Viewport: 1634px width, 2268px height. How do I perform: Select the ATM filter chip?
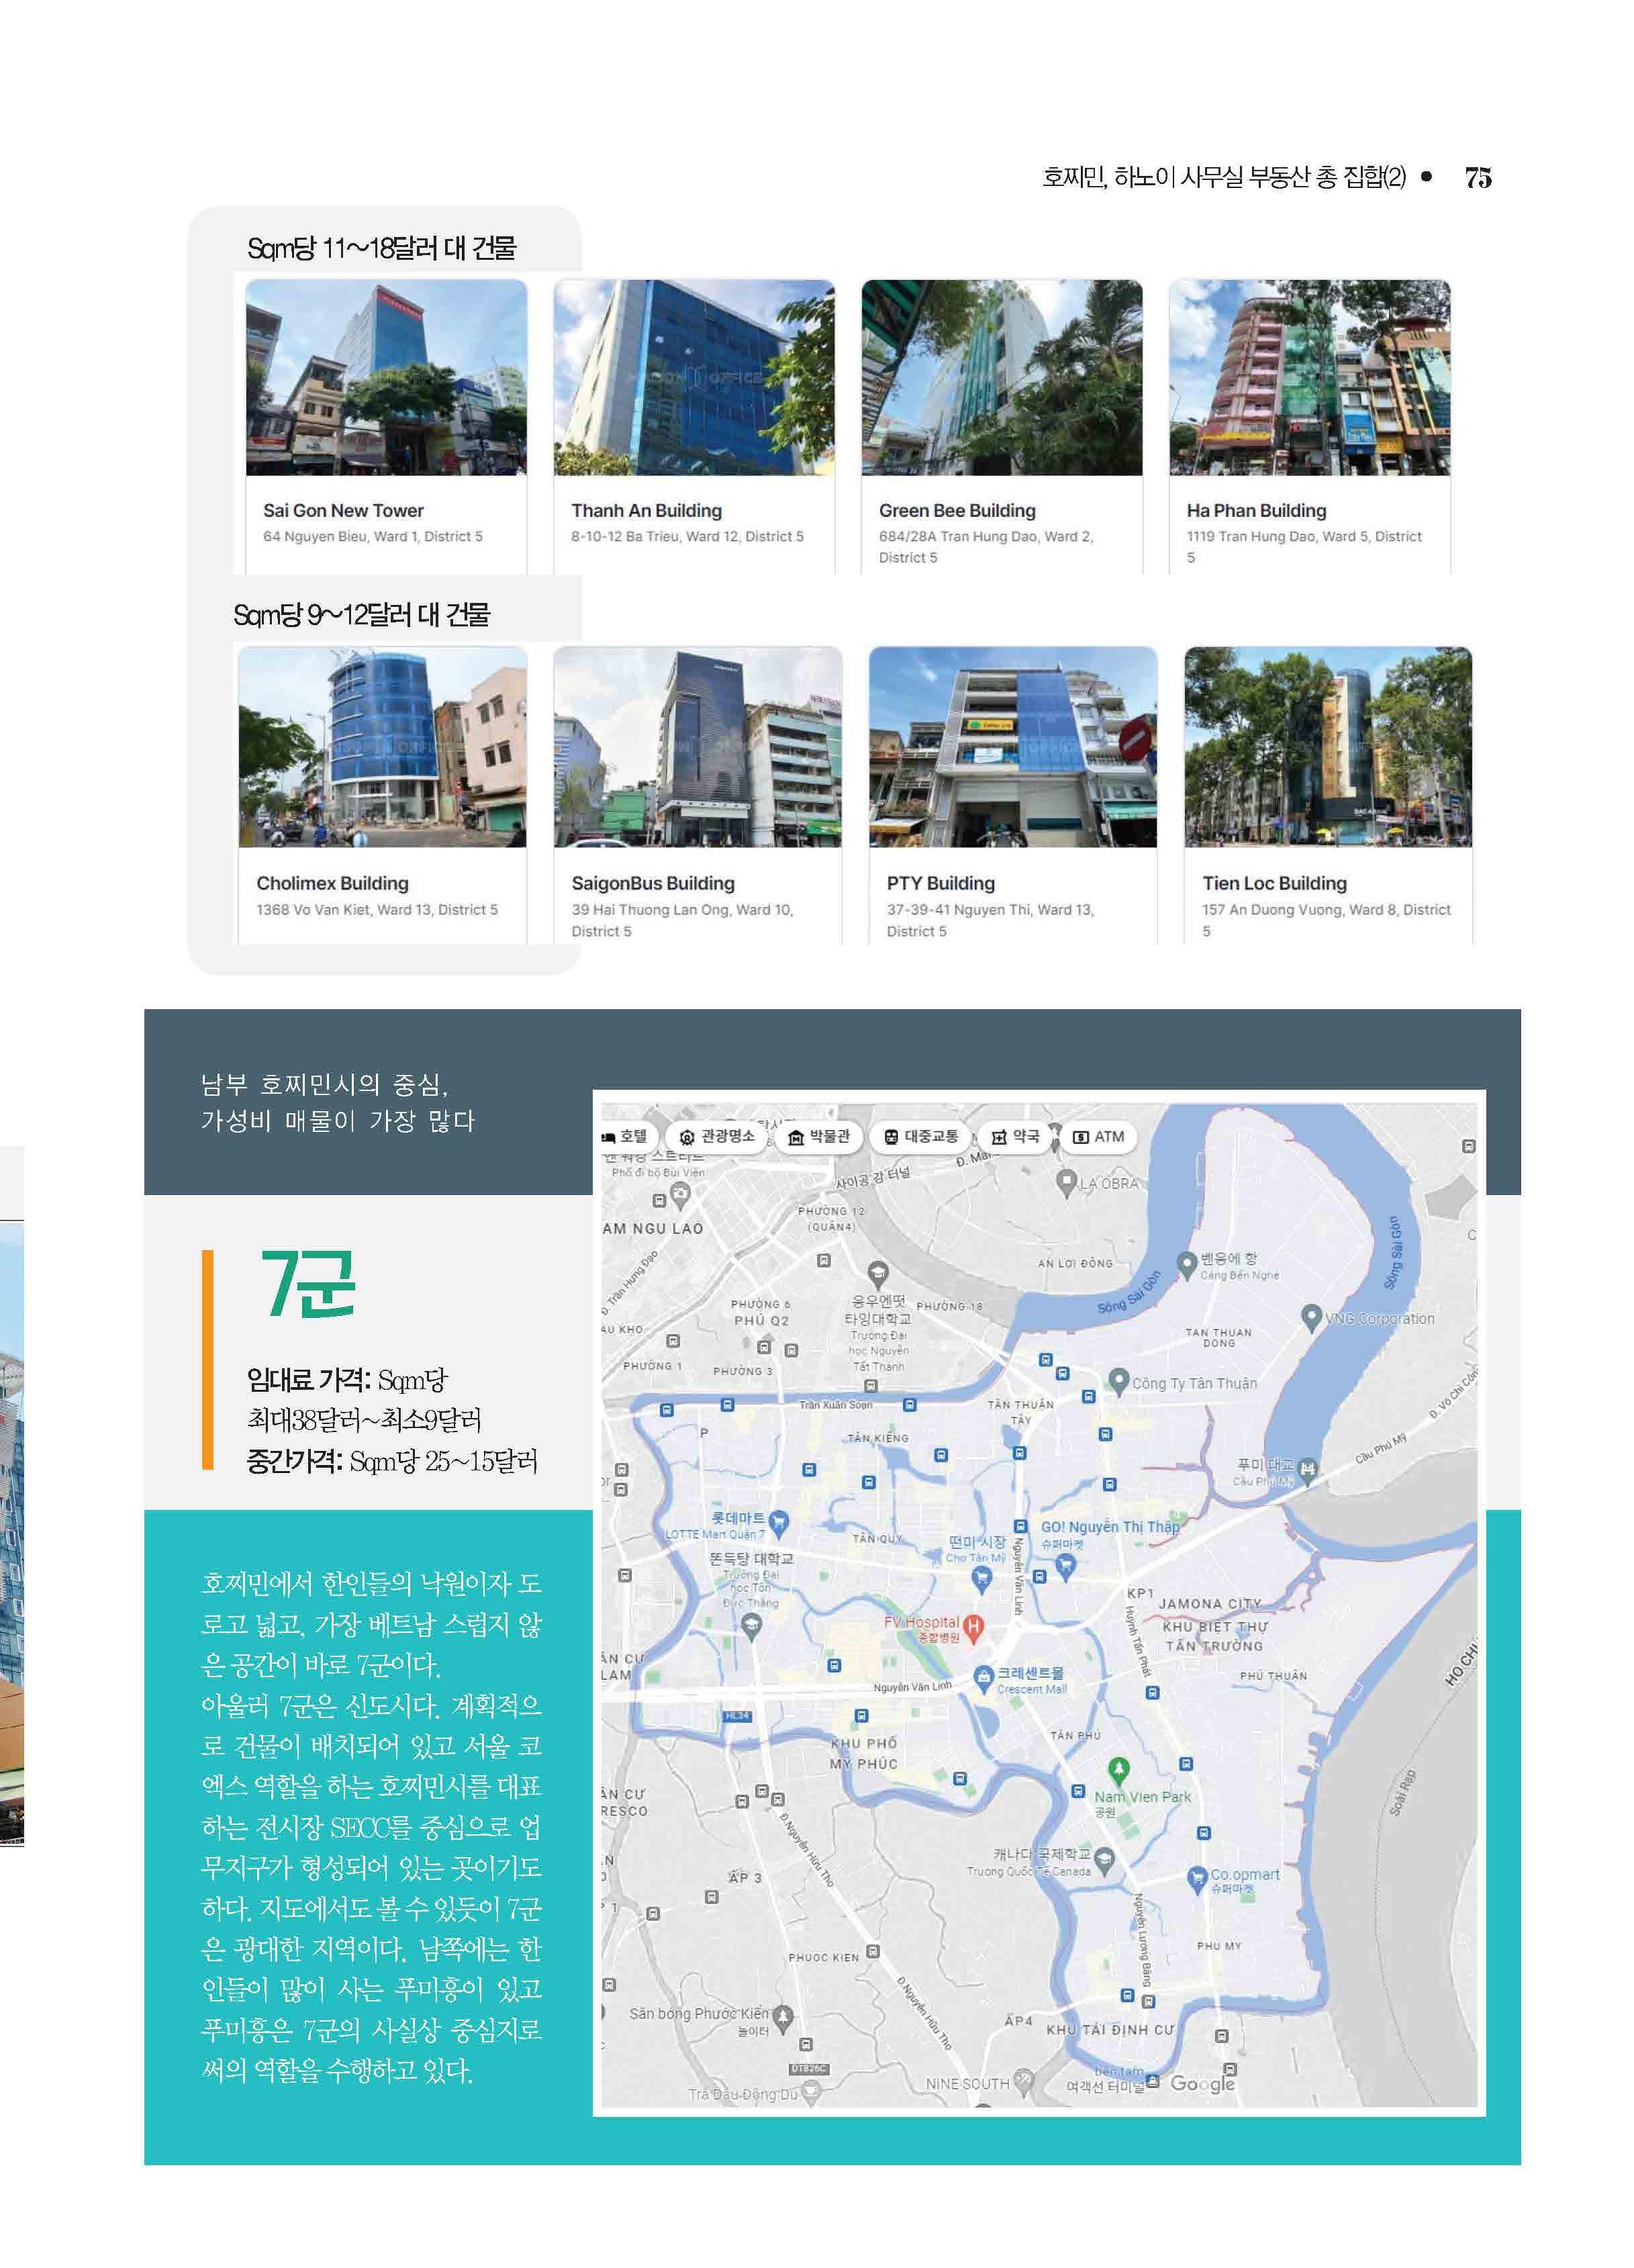click(x=1098, y=1136)
